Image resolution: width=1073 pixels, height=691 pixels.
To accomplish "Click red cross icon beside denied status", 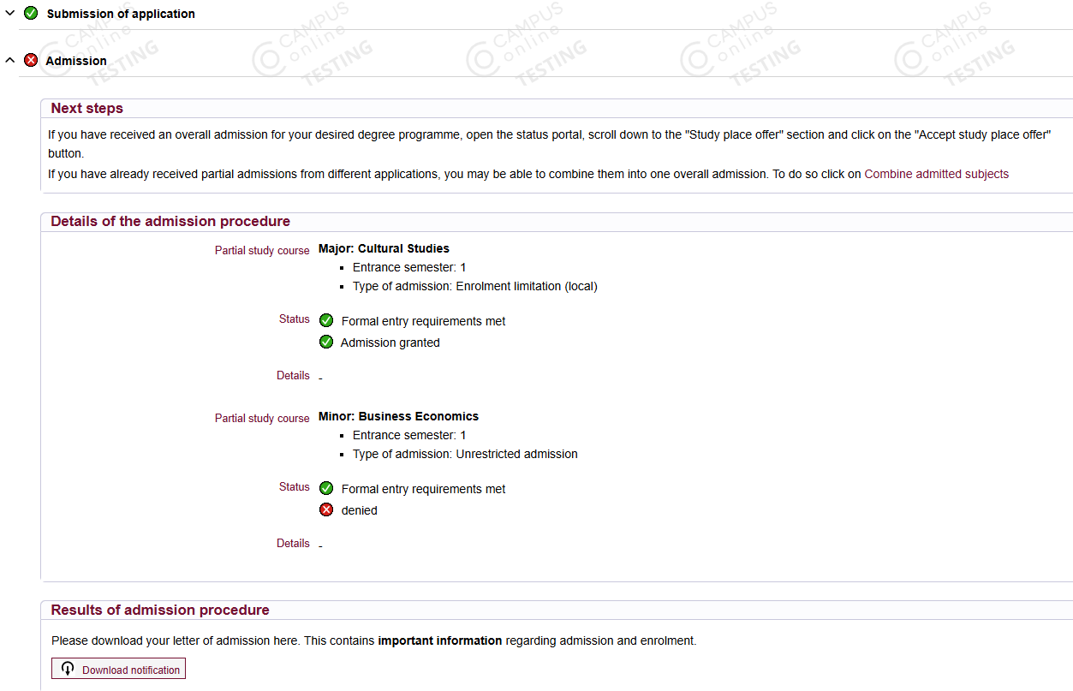I will pos(326,509).
